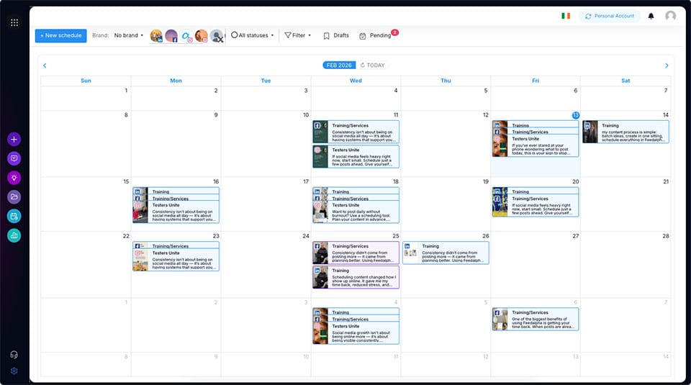This screenshot has width=691, height=385.
Task: Toggle the X (Twitter) account avatar filter
Action: point(217,36)
